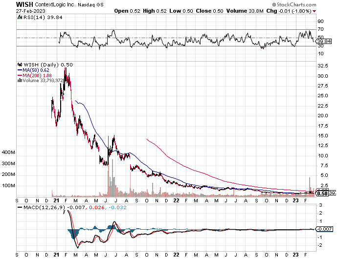This screenshot has height=259, width=338.
Task: Click the 32.5 price axis label
Action: pyautogui.click(x=323, y=66)
